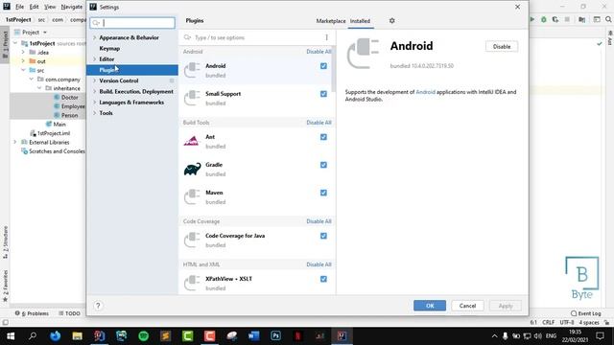Open Photoshop from the taskbar
Viewport: 614px width, 345px height.
(x=275, y=336)
